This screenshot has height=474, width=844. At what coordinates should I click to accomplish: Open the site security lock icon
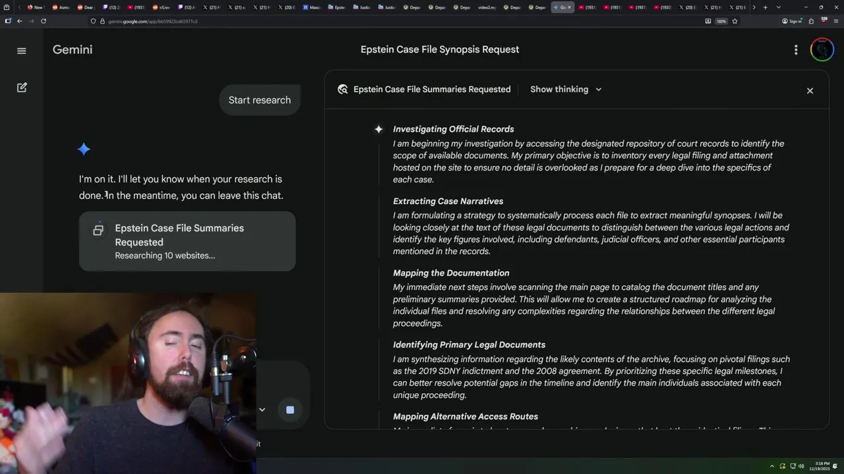point(102,21)
